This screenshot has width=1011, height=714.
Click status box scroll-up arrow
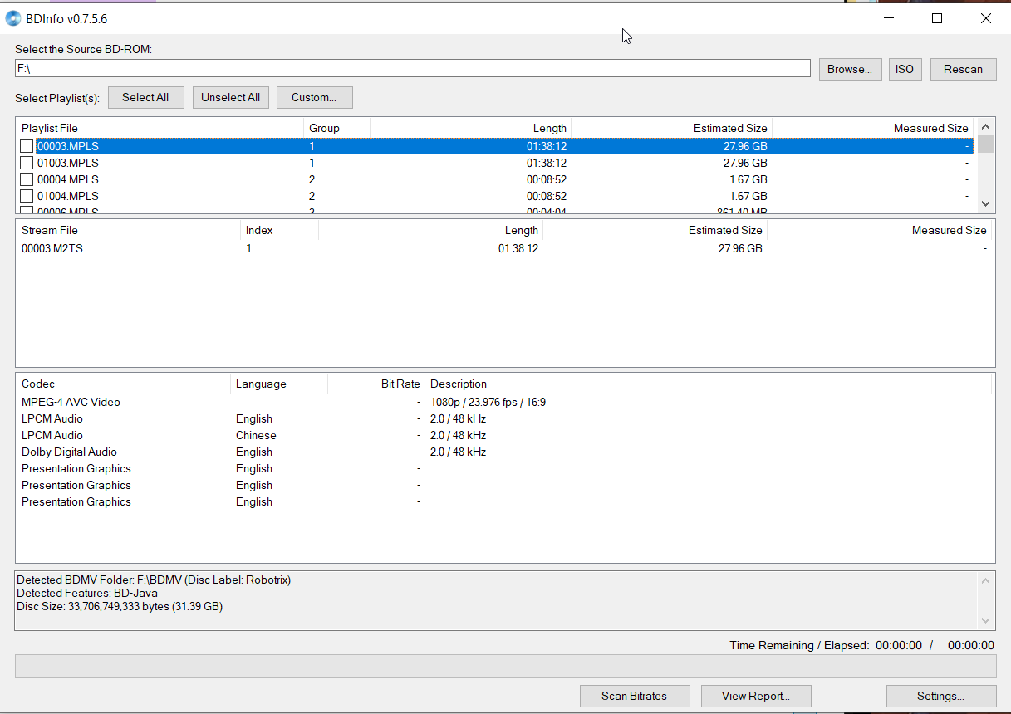(986, 581)
